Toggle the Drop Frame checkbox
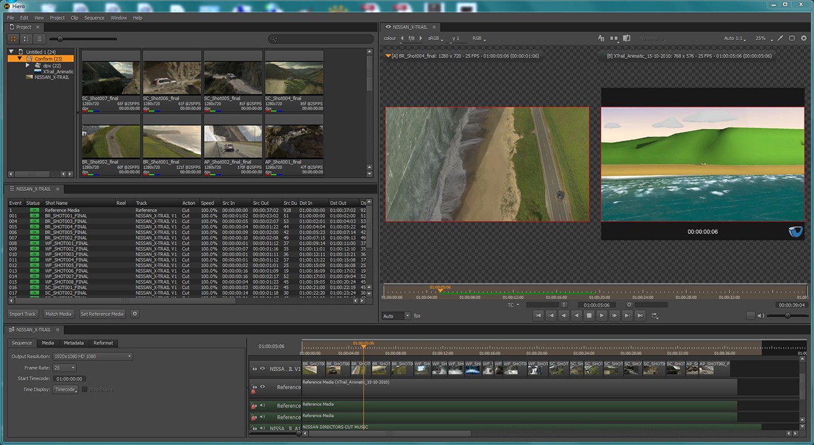814x445 pixels. 85,389
